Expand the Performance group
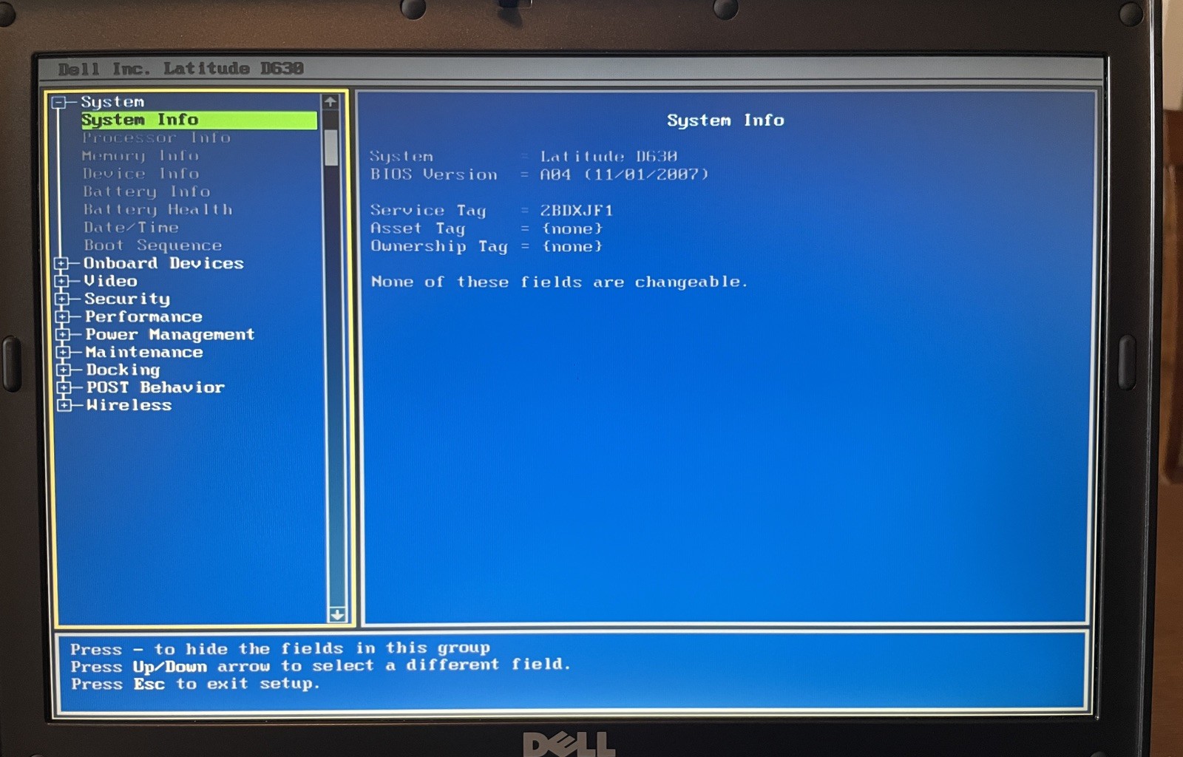1183x757 pixels. (x=63, y=316)
